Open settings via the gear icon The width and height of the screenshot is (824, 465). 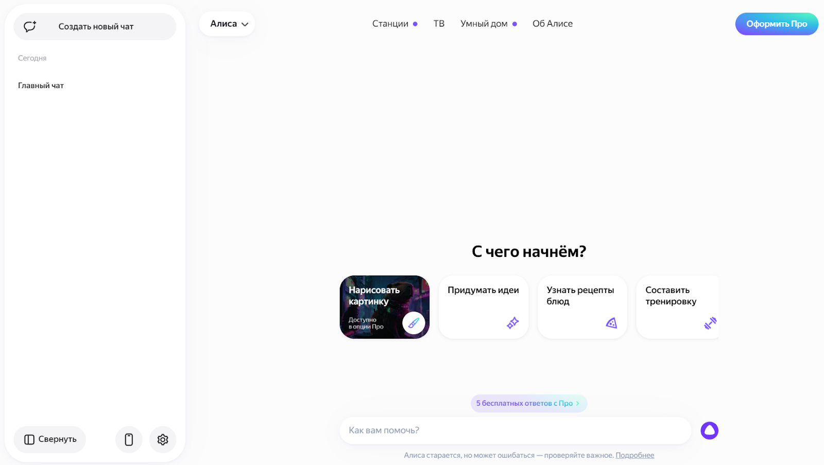(x=163, y=439)
